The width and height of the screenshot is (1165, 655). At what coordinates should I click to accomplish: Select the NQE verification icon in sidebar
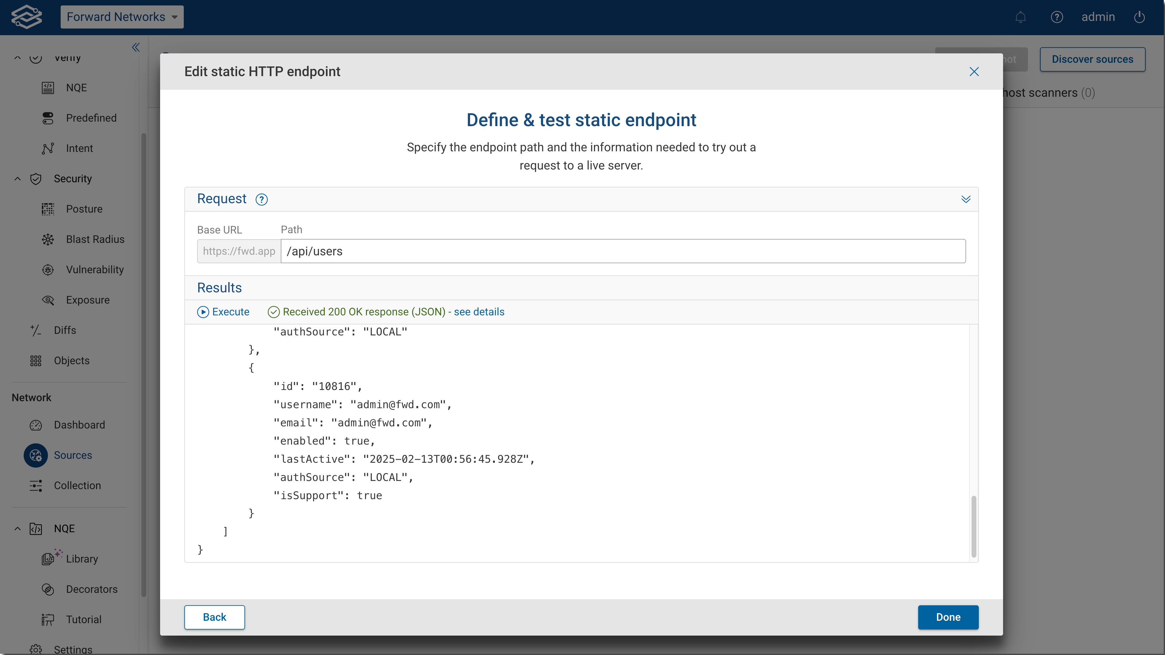(48, 87)
